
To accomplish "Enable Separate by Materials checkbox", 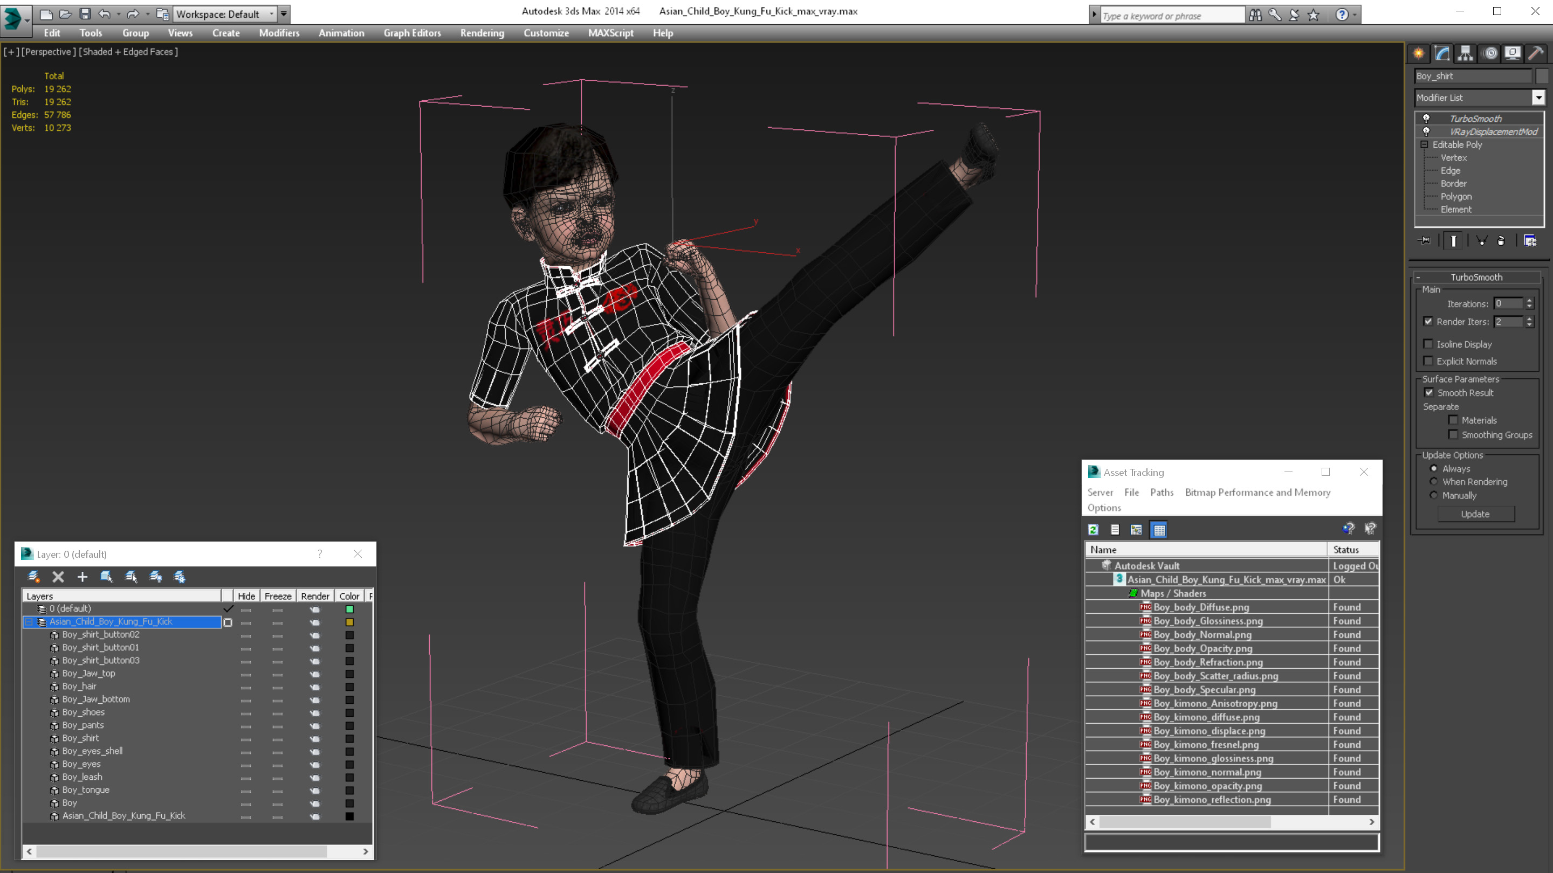I will pyautogui.click(x=1453, y=420).
